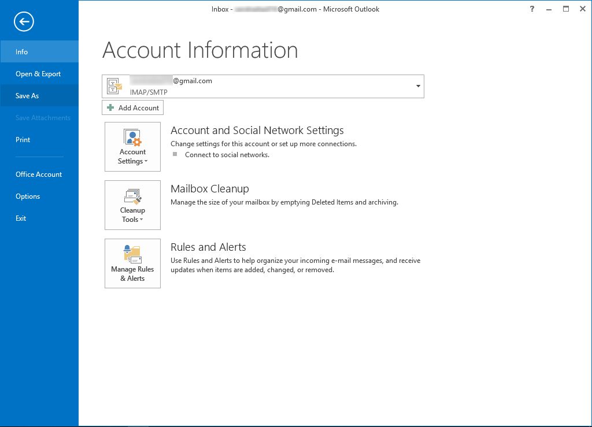Open Account Settings via its gear icon
This screenshot has width=592, height=427.
[132, 139]
